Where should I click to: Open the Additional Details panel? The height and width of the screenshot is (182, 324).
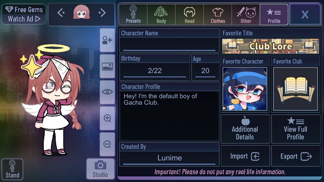click(245, 129)
